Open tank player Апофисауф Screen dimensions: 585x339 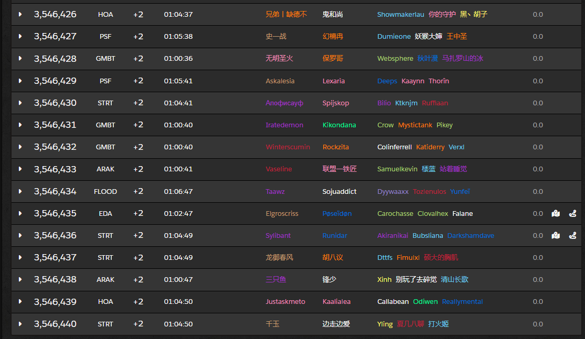[x=284, y=103]
